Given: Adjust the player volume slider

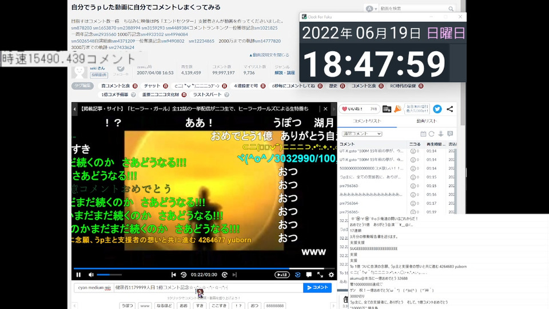Looking at the screenshot, I should pos(109,275).
